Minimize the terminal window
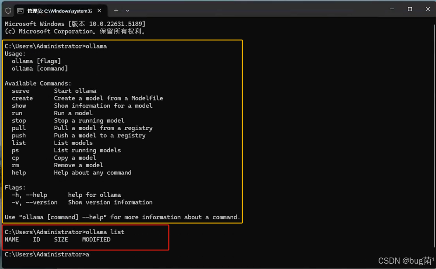This screenshot has height=269, width=436. [392, 9]
